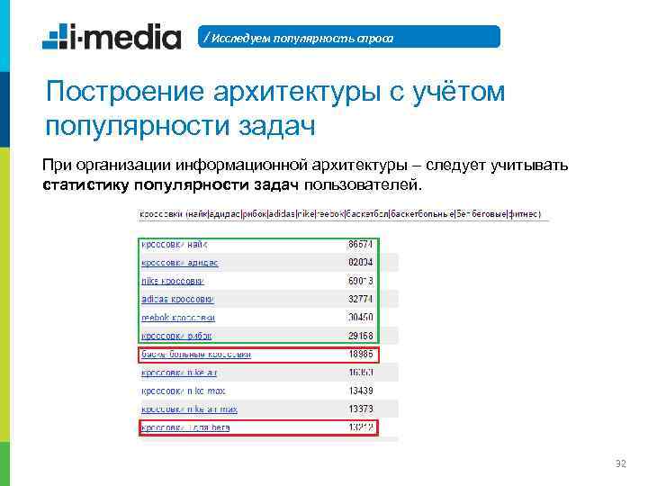The height and width of the screenshot is (486, 648).
Task: Click the bold text 'статистику популярности задач'
Action: click(170, 184)
